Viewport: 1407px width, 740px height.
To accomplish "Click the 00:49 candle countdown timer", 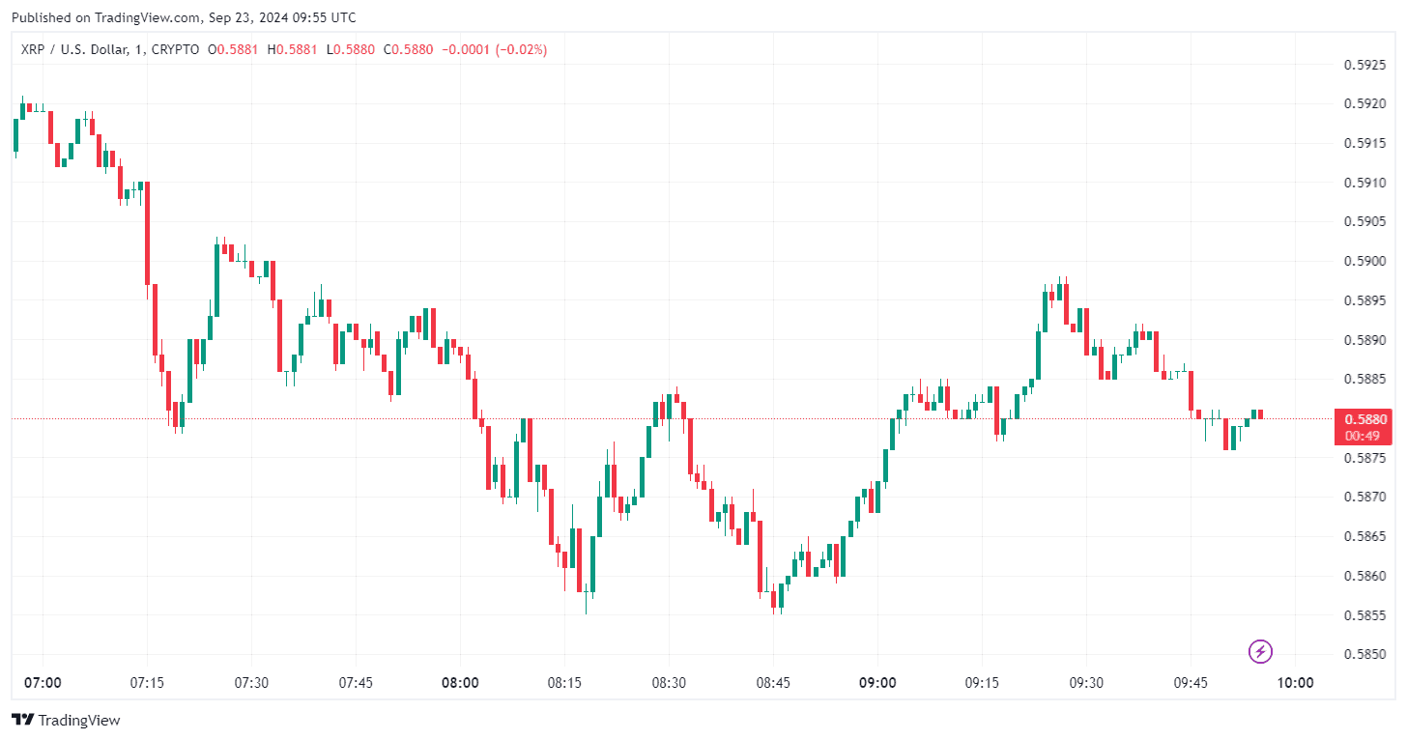I will pyautogui.click(x=1363, y=435).
